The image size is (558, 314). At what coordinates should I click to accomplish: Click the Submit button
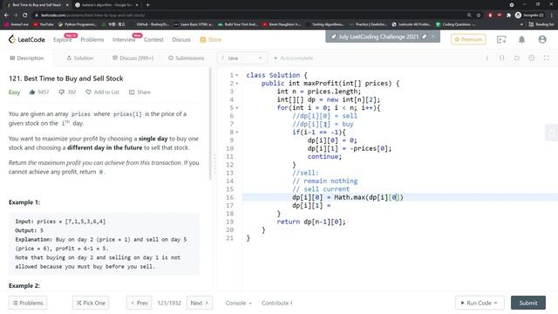click(528, 303)
